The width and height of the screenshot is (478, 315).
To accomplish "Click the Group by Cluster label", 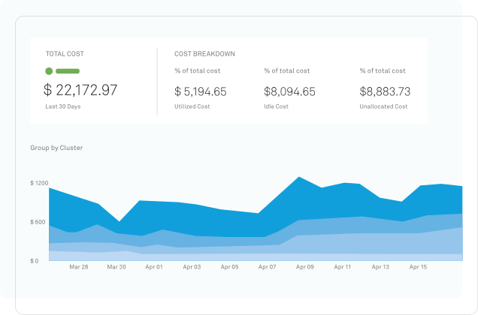I will pos(56,148).
